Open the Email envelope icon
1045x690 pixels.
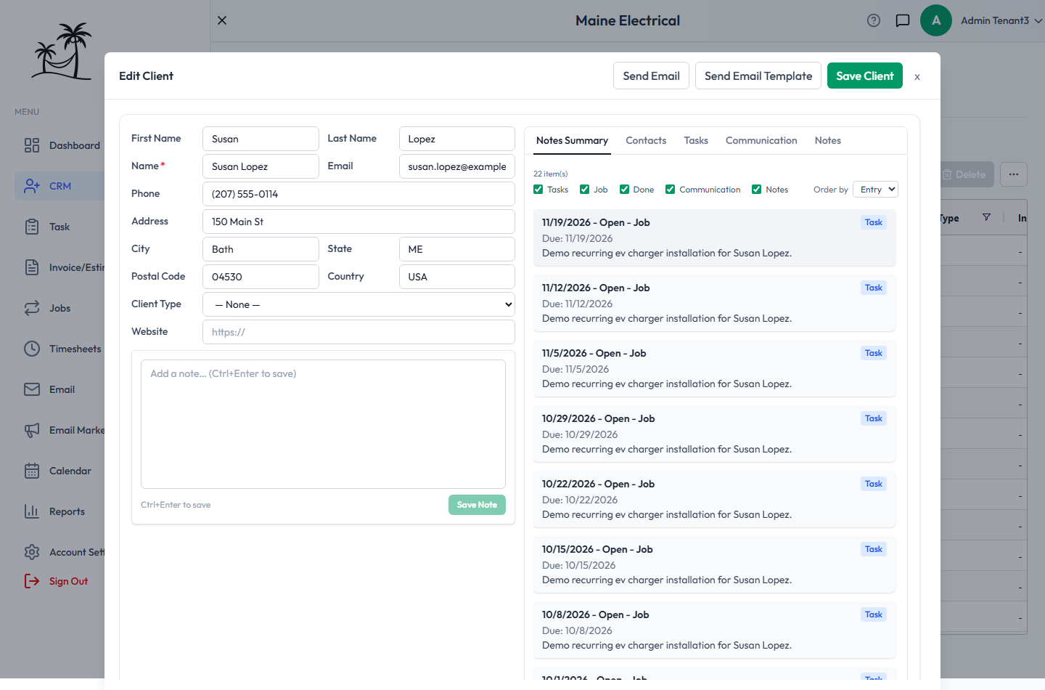[32, 389]
